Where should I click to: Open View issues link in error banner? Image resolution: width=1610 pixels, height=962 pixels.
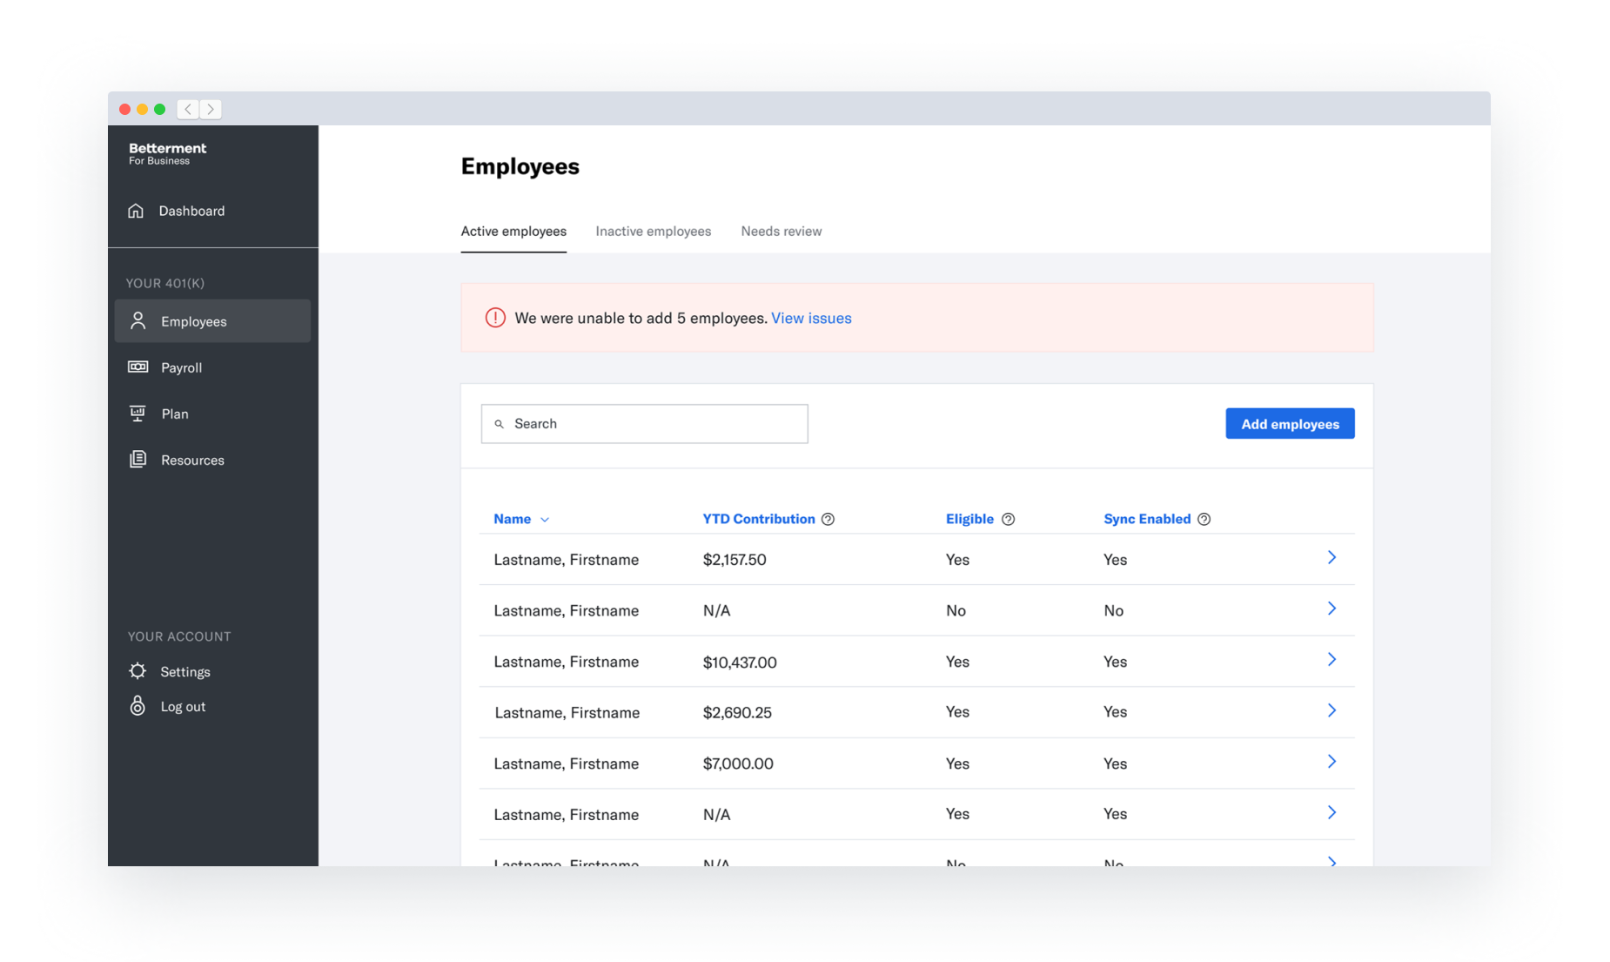click(x=811, y=318)
